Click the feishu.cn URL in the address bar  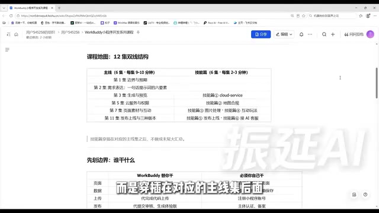[x=64, y=16]
